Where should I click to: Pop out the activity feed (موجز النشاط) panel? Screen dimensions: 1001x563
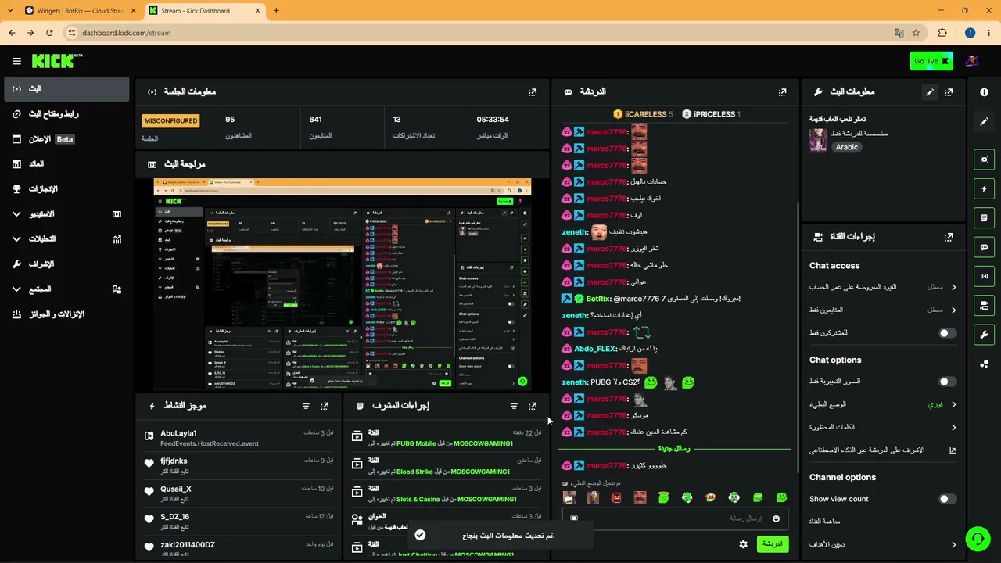325,406
